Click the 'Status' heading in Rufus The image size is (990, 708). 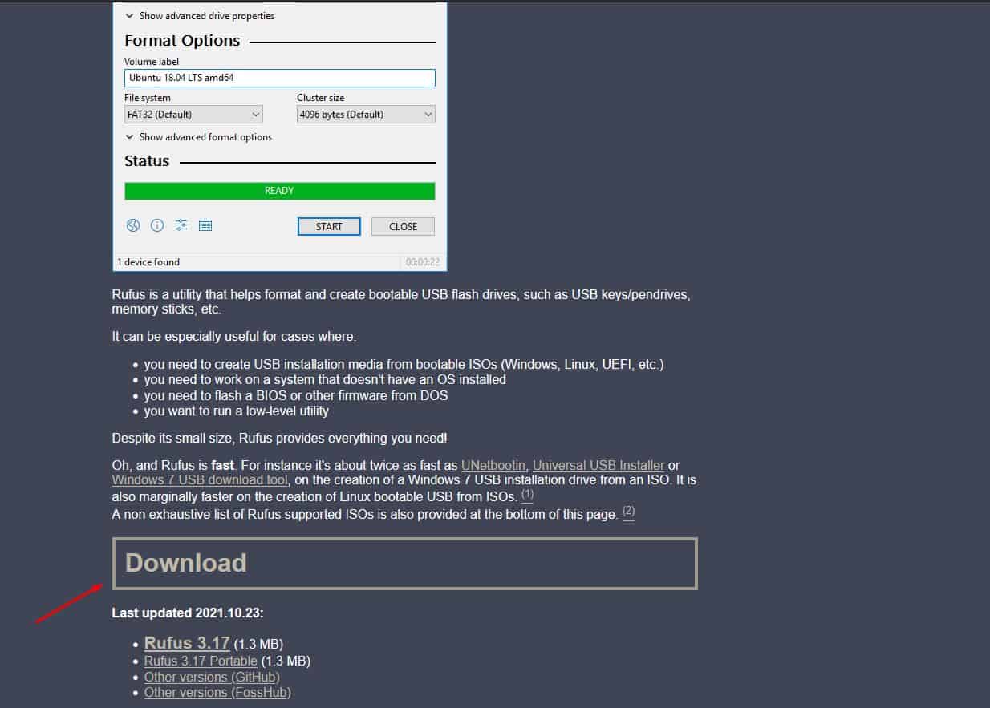coord(147,161)
